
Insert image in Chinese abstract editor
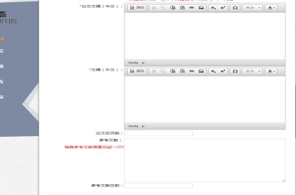pyautogui.click(x=201, y=7)
